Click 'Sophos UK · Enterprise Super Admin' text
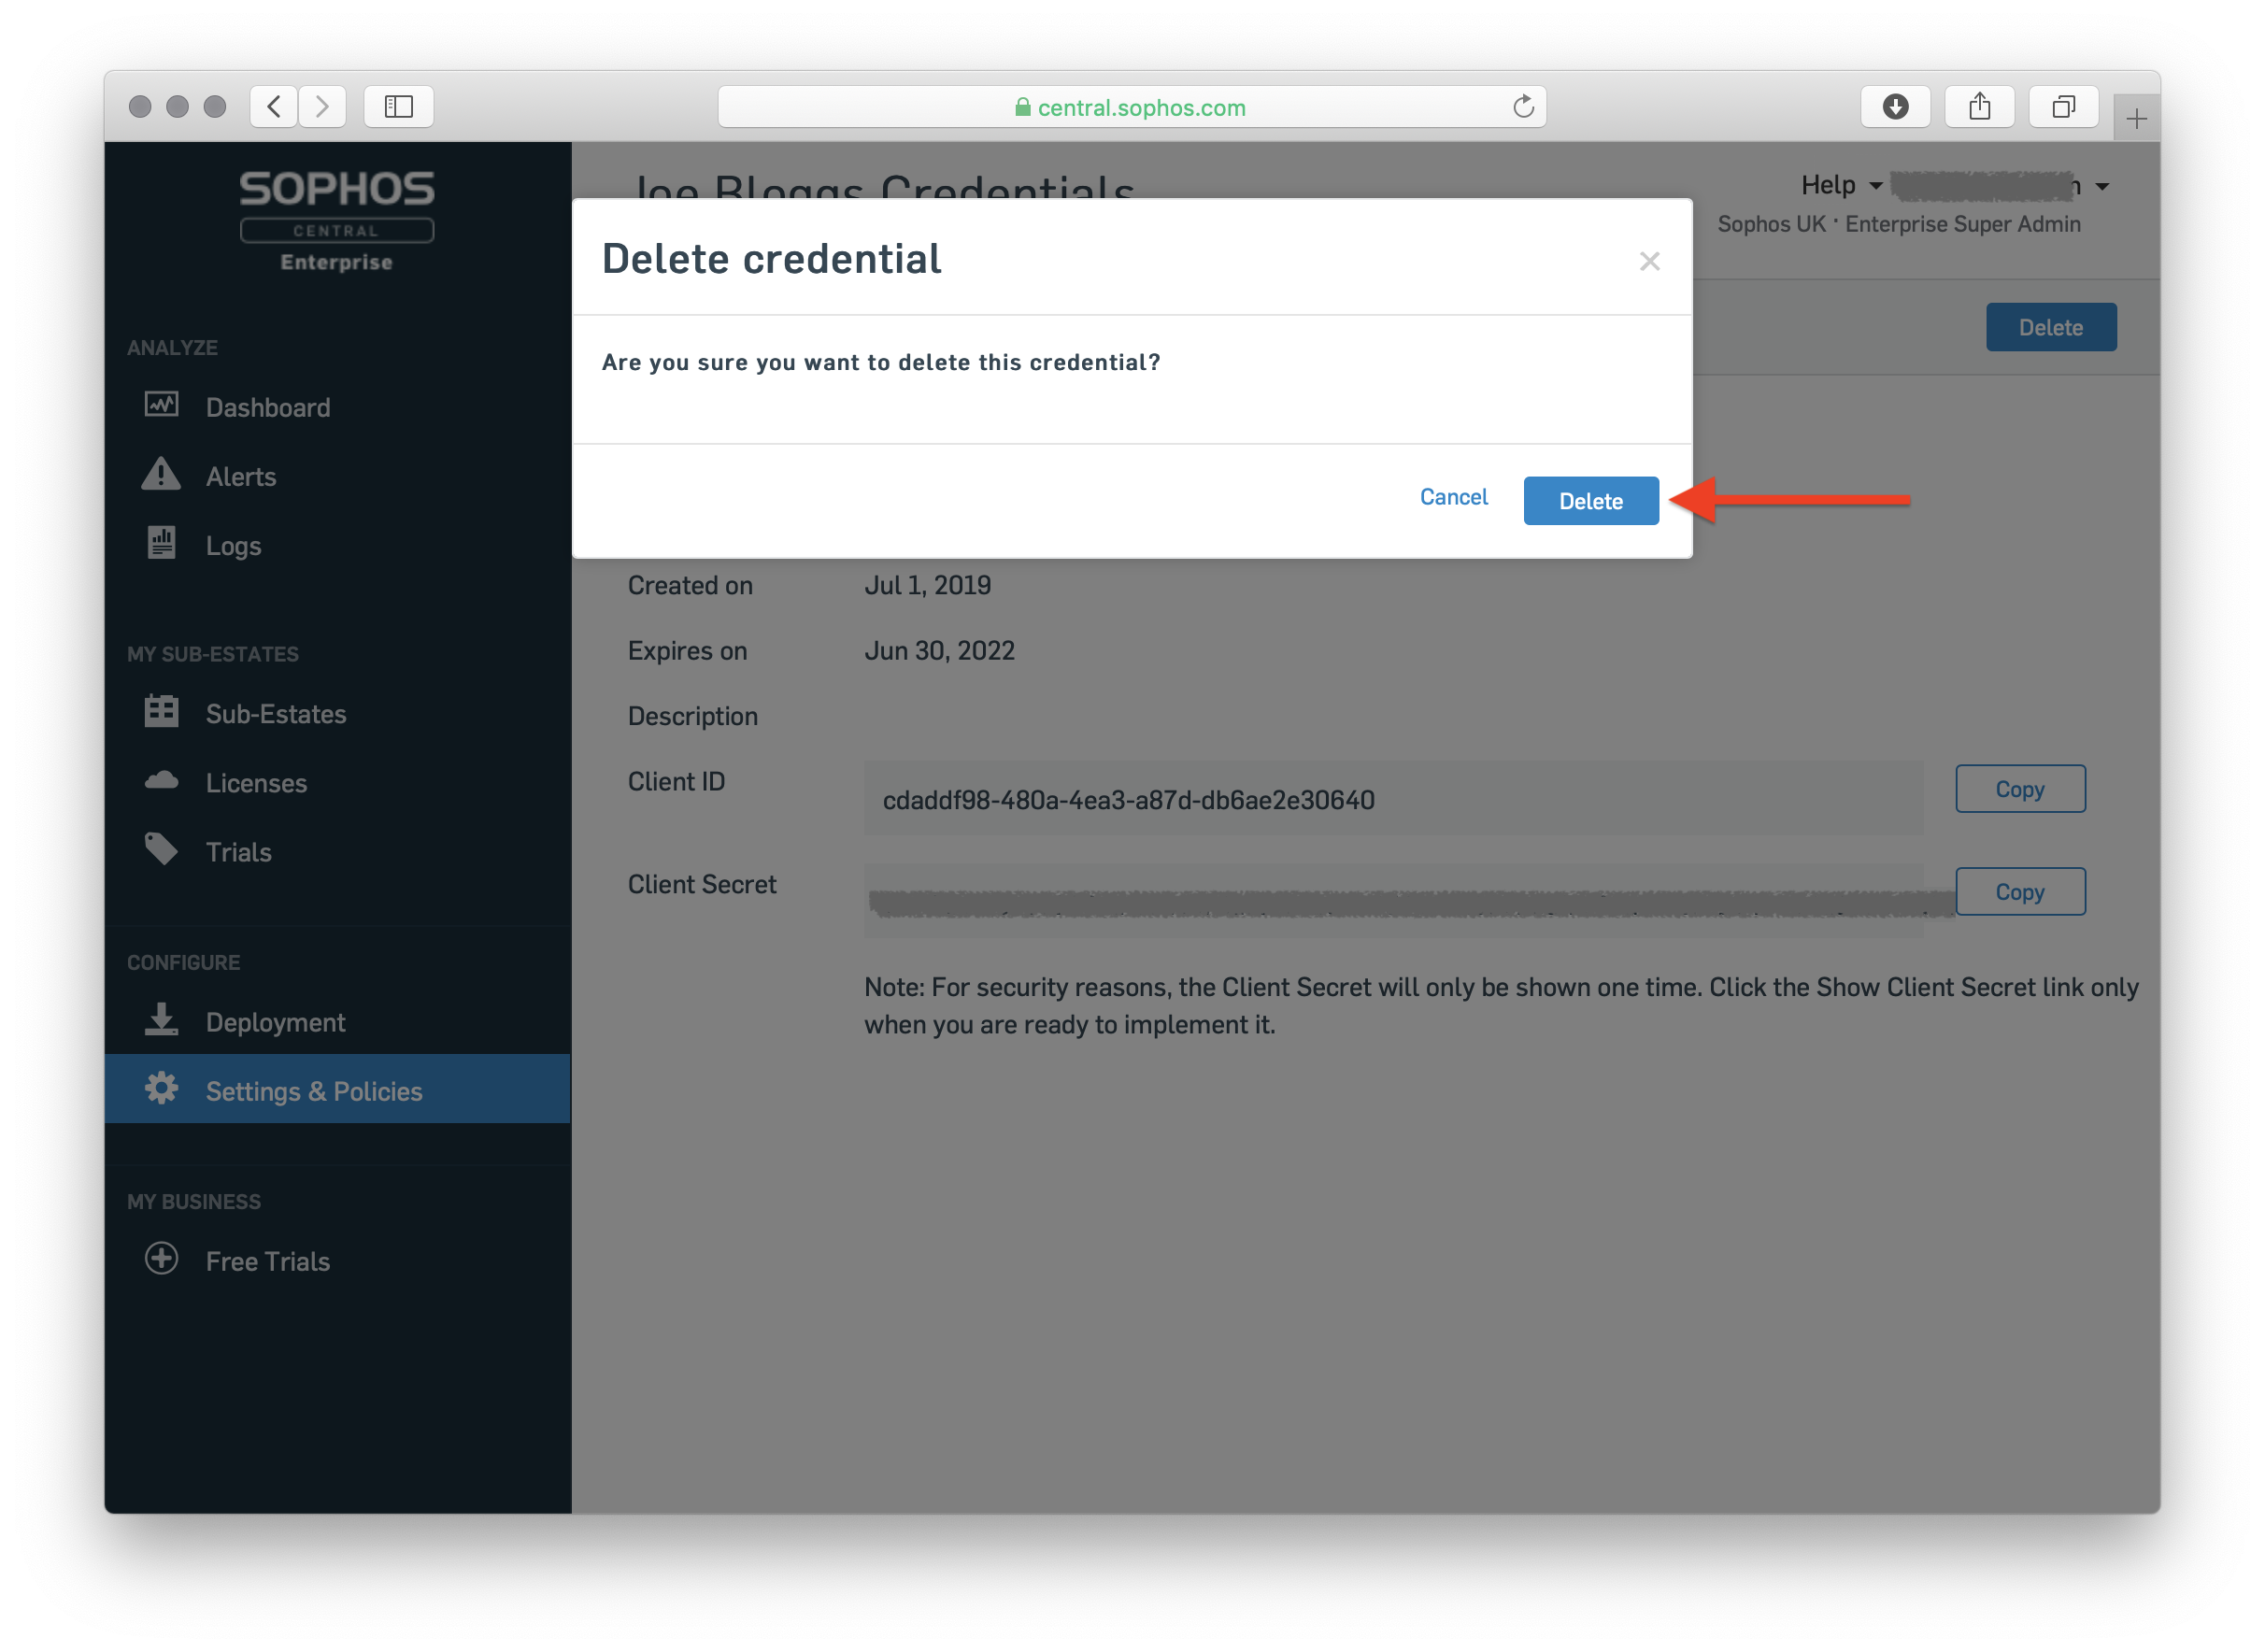Screen dimensions: 2265x1652 [x=1898, y=224]
